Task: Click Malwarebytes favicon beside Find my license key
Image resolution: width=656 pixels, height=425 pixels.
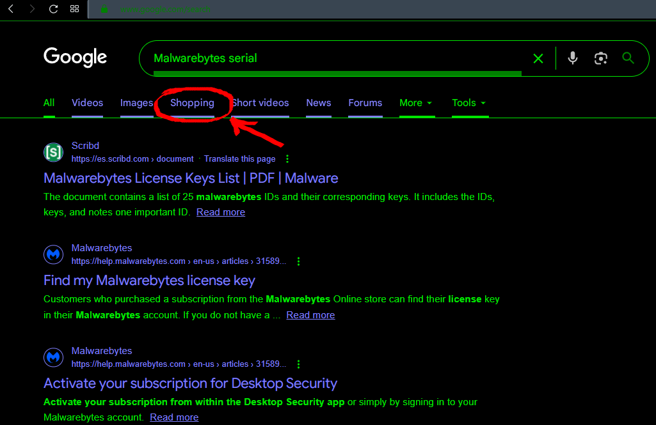Action: 54,254
